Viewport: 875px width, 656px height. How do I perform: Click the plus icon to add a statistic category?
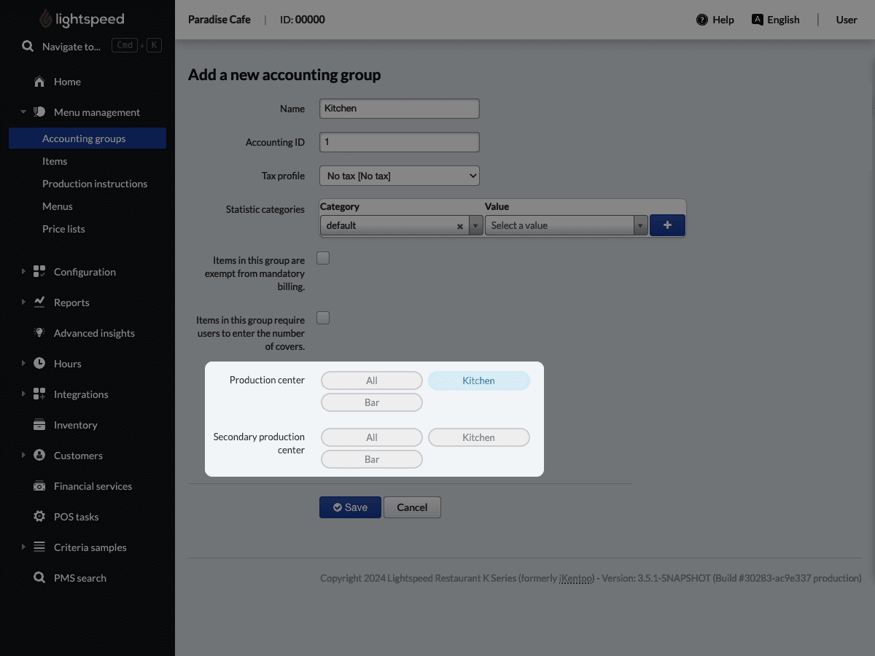pyautogui.click(x=666, y=225)
